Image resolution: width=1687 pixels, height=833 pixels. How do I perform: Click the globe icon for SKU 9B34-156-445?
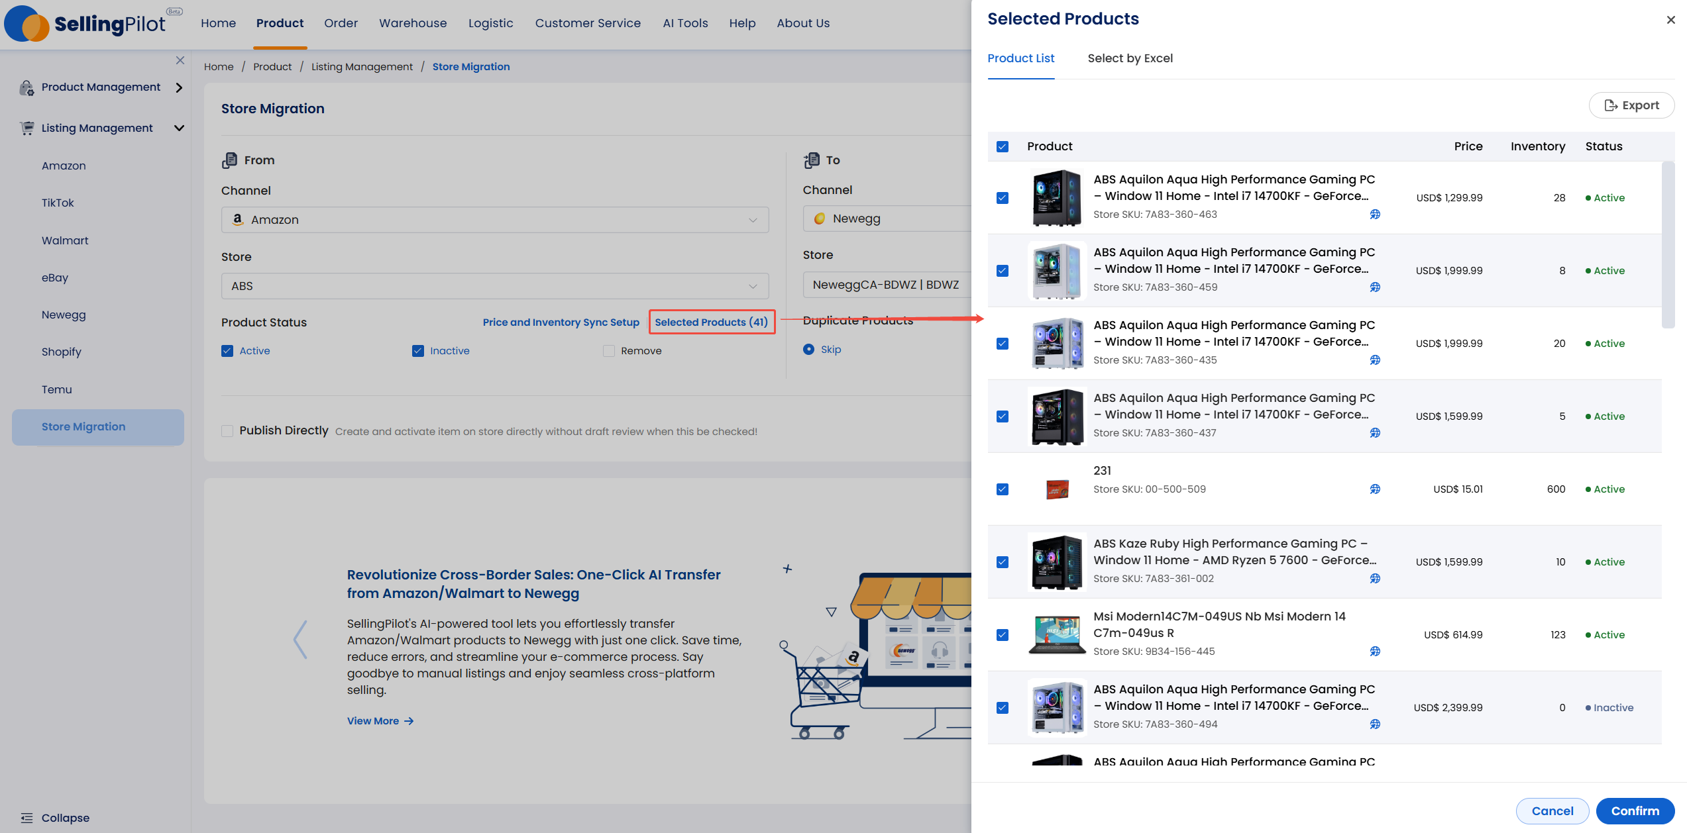coord(1375,651)
